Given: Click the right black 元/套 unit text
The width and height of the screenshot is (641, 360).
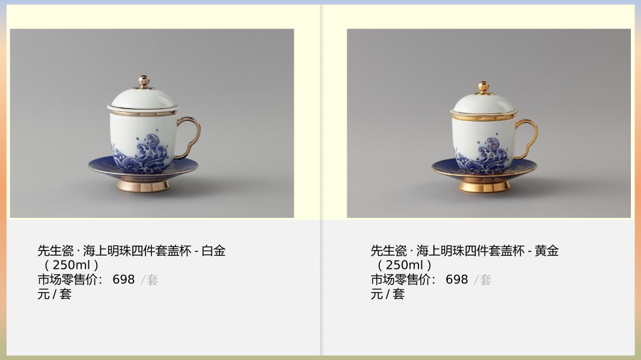Looking at the screenshot, I should [x=388, y=294].
